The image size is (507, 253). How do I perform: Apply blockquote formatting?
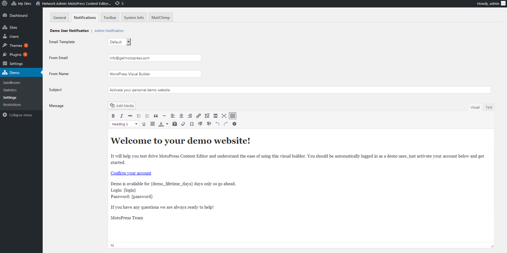click(x=156, y=116)
